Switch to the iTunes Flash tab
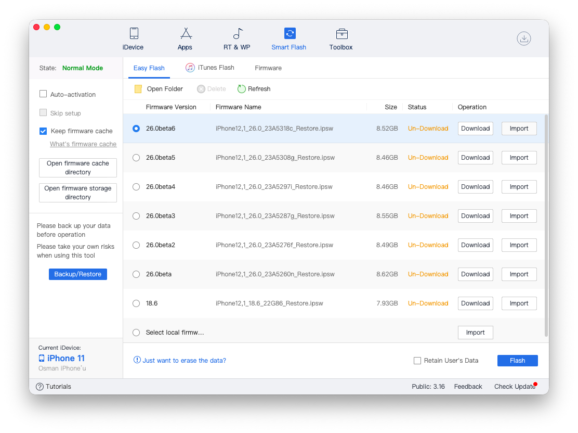This screenshot has width=578, height=433. click(210, 68)
